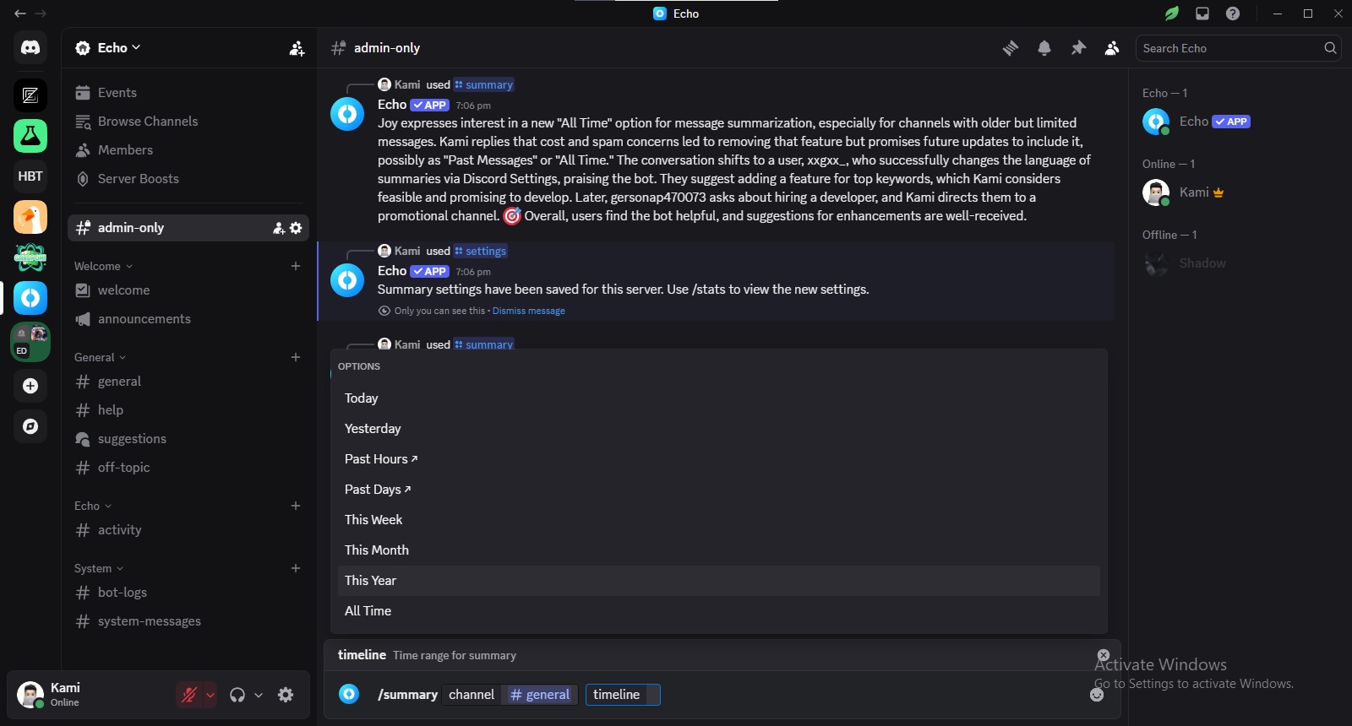Click the Search Echo input field

pyautogui.click(x=1229, y=48)
